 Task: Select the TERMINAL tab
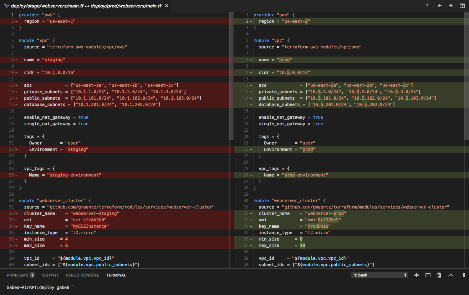[116, 275]
